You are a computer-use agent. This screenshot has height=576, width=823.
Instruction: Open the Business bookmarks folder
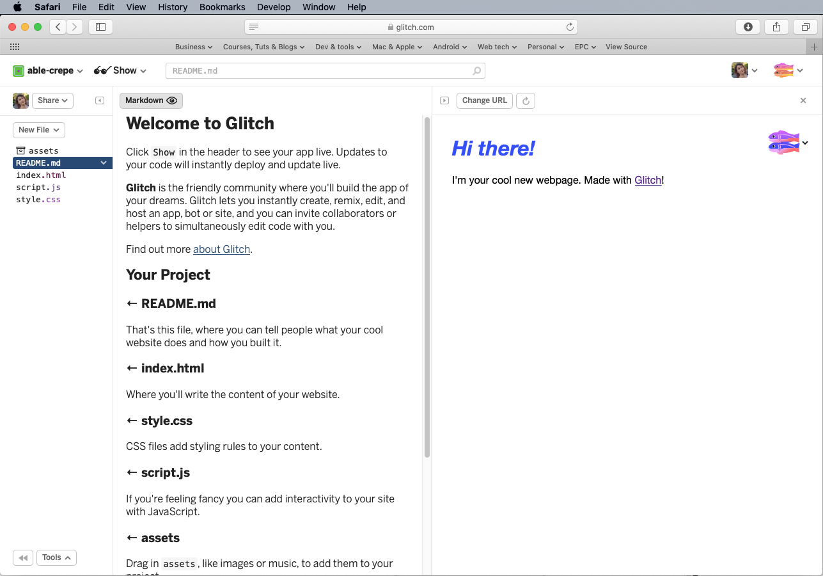(x=194, y=47)
